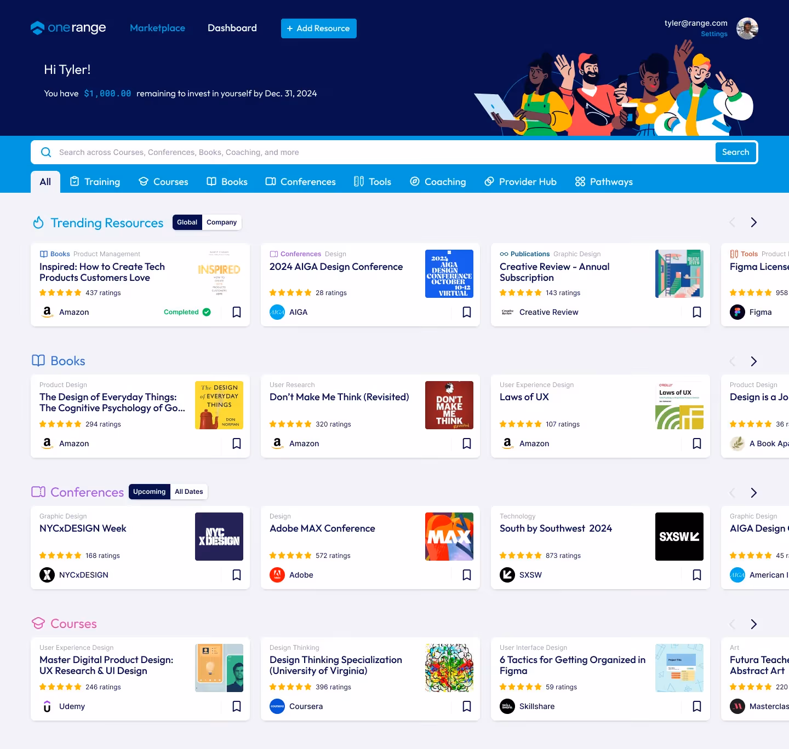Click the Figma provider logo

click(x=737, y=312)
